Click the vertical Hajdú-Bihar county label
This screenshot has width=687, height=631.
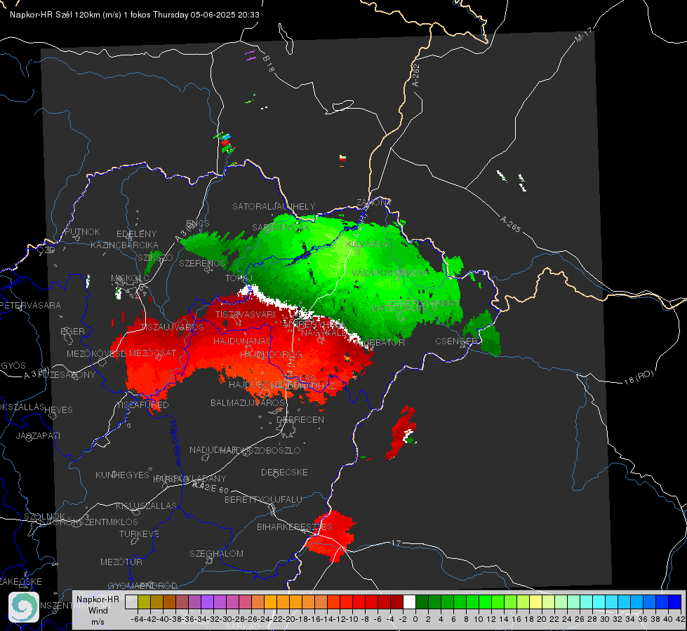point(175,443)
